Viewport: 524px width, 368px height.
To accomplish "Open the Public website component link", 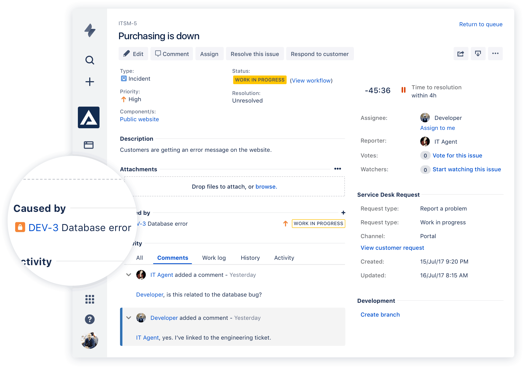I will [140, 119].
